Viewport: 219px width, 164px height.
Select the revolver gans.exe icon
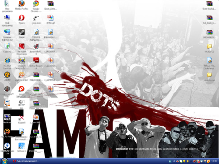click(36, 18)
